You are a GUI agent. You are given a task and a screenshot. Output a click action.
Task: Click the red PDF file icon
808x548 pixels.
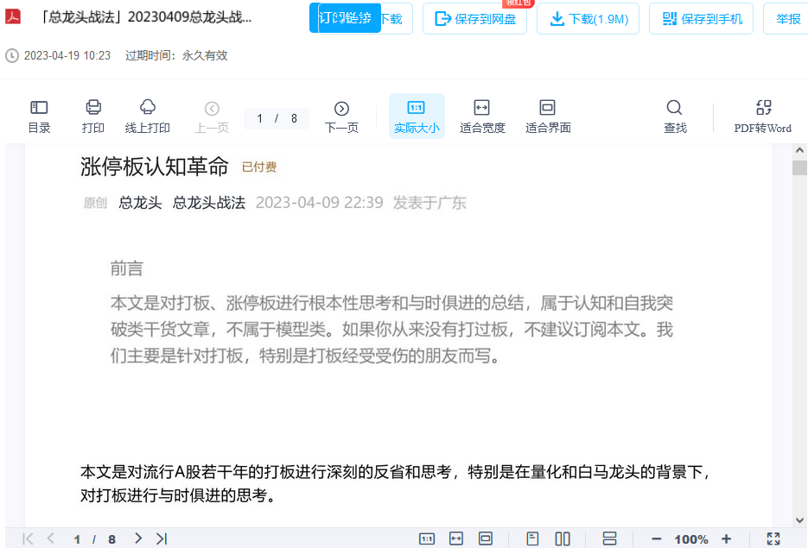(13, 17)
